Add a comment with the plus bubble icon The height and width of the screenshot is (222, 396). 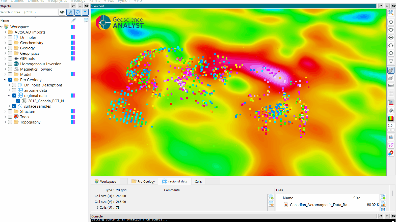271,197
